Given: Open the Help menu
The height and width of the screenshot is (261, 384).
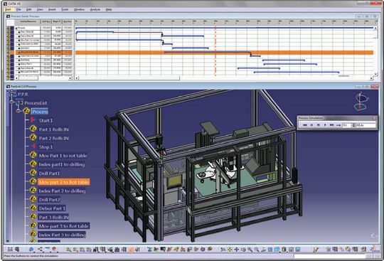Looking at the screenshot, I should (x=109, y=9).
